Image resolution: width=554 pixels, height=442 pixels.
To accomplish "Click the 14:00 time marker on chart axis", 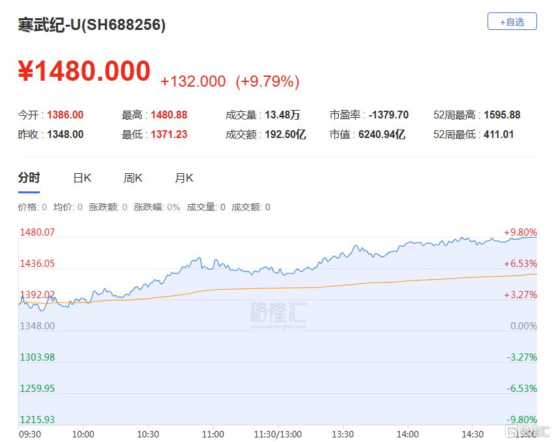I will tap(408, 434).
